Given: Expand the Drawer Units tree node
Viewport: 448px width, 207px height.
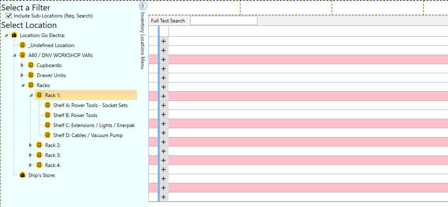Looking at the screenshot, I should click(23, 75).
